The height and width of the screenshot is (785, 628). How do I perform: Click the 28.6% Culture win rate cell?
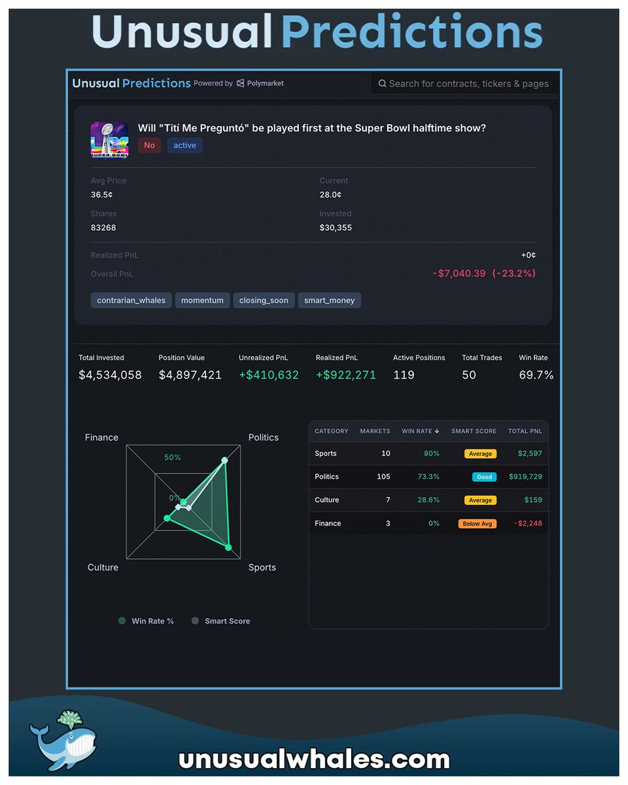(x=428, y=500)
